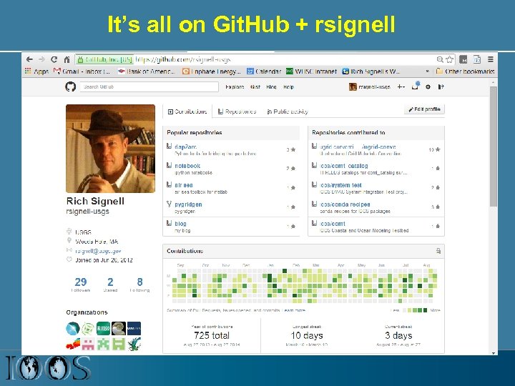Open the Enphase Energy bookmark
The image size is (515, 386).
tap(212, 71)
